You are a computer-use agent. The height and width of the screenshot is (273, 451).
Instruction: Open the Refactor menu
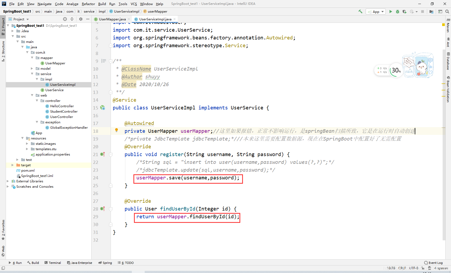tap(88, 4)
